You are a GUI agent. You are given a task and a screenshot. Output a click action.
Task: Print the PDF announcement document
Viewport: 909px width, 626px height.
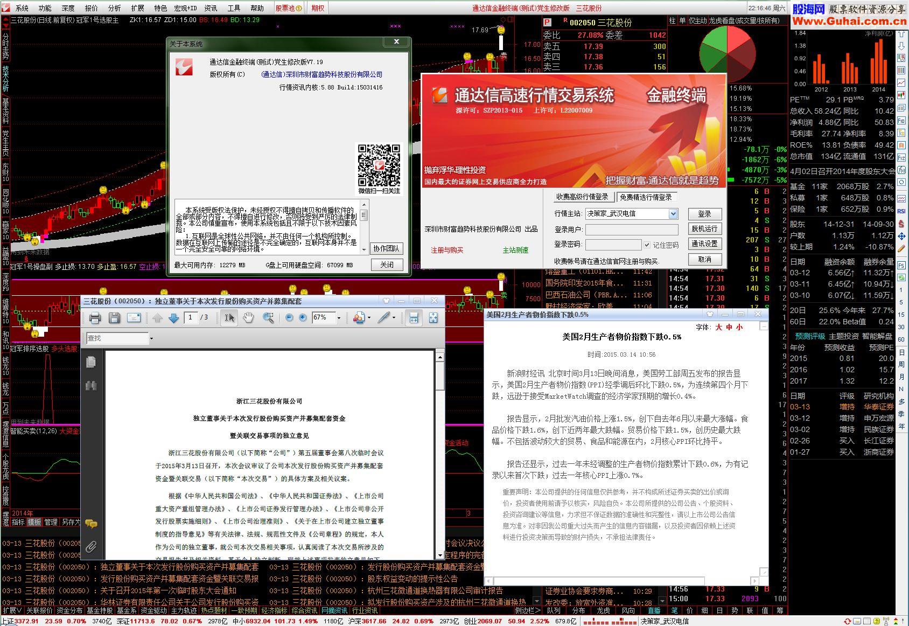pos(95,318)
